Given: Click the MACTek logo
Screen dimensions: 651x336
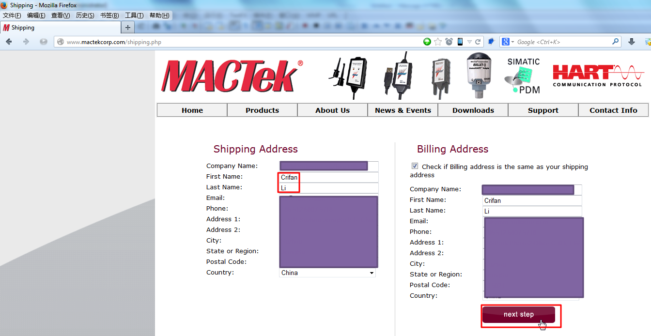Looking at the screenshot, I should (232, 76).
